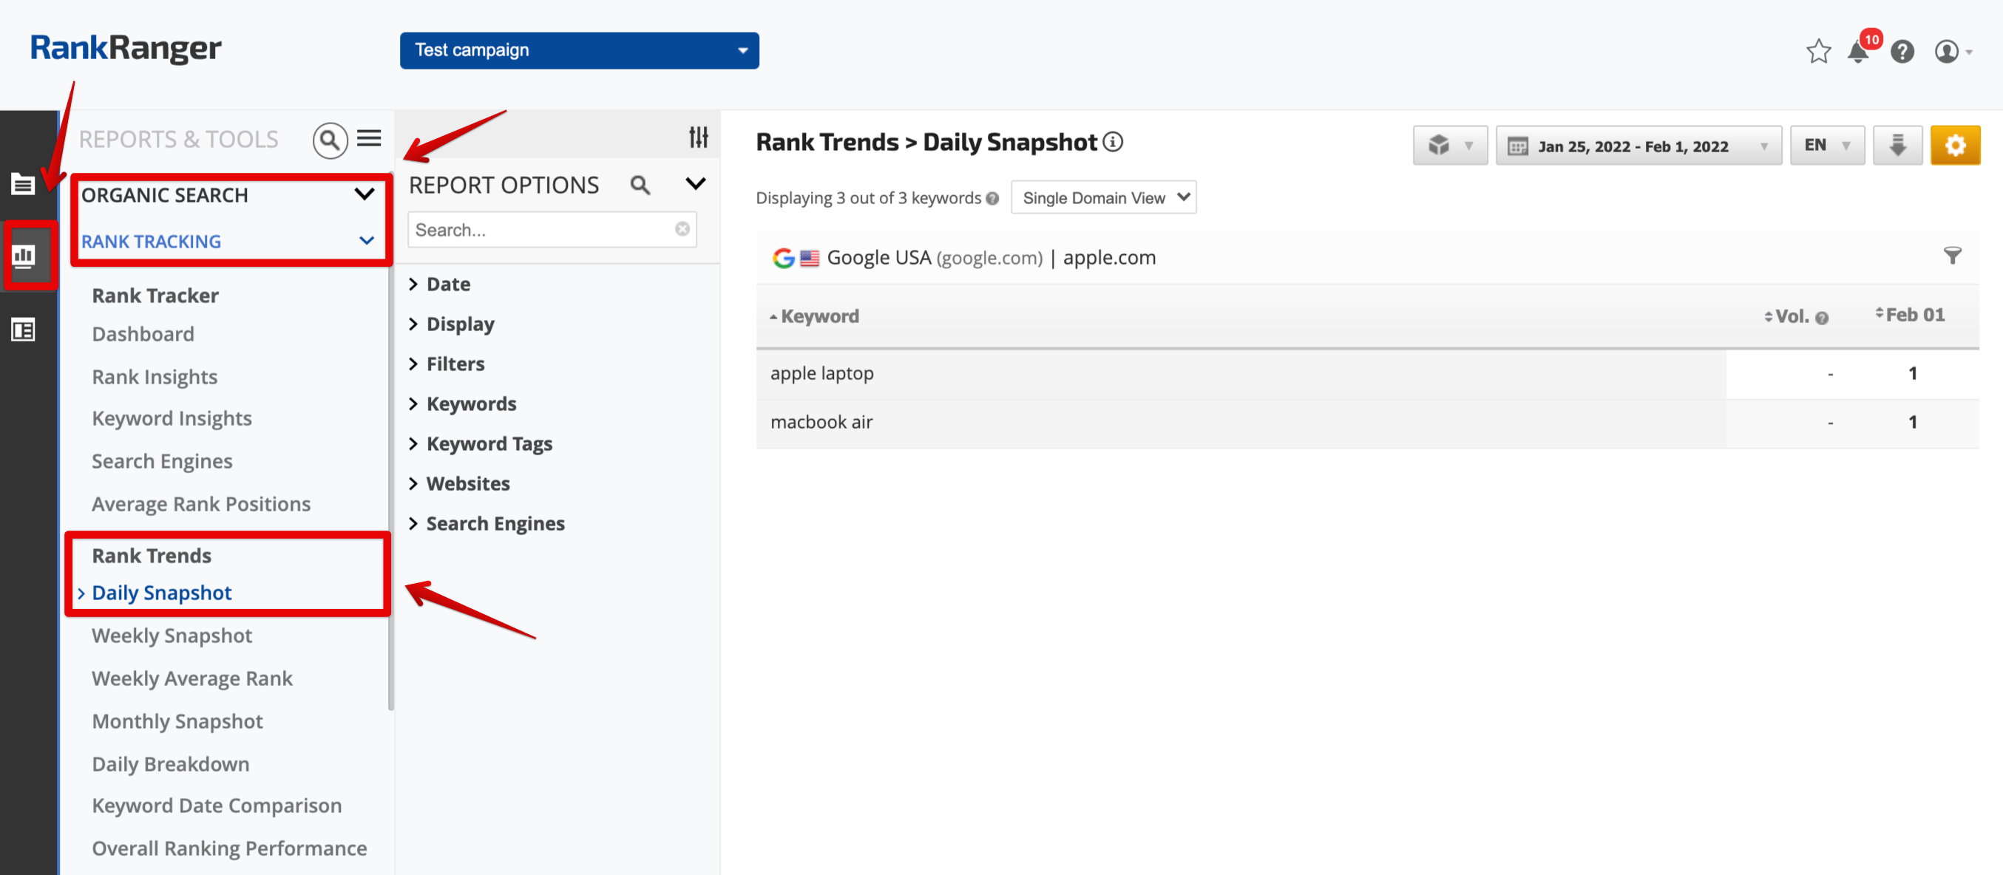Click the report options sliders icon
The height and width of the screenshot is (875, 2003).
coord(697,137)
